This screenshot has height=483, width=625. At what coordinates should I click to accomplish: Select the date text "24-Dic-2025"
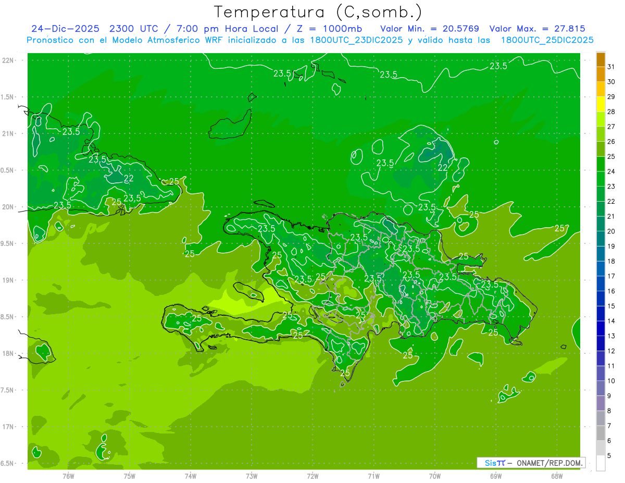point(65,29)
